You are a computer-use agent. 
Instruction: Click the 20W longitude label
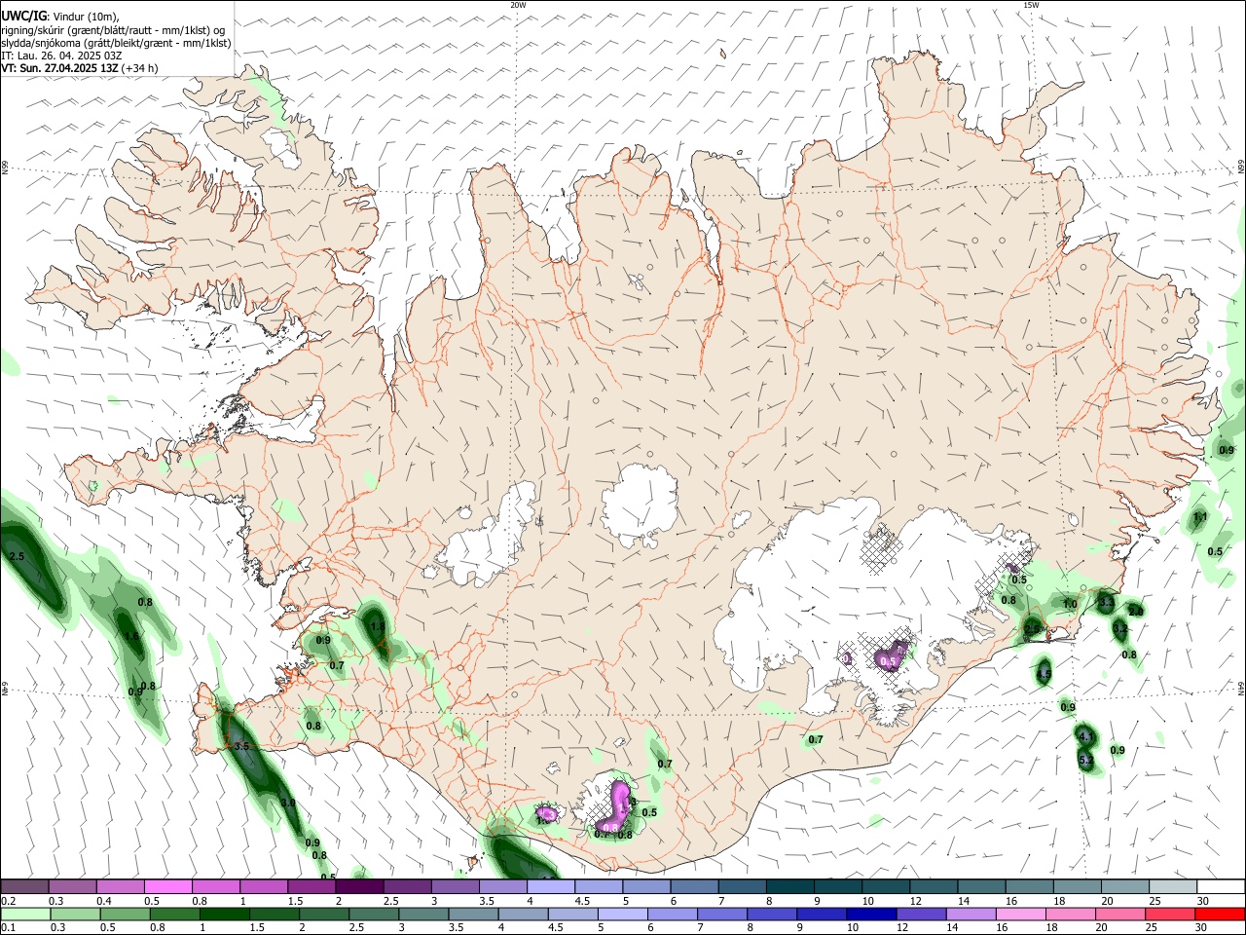click(518, 5)
